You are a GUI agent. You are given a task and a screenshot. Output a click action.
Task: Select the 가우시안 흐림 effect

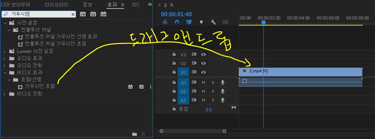coord(40,87)
